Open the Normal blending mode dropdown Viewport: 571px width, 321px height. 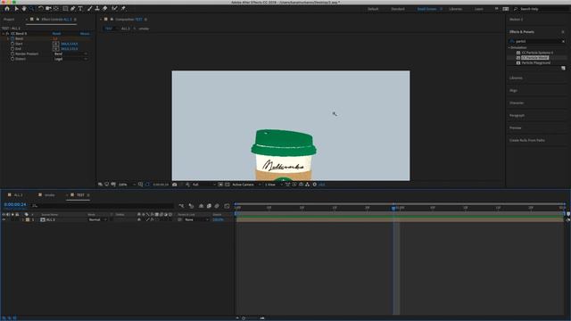tap(97, 220)
